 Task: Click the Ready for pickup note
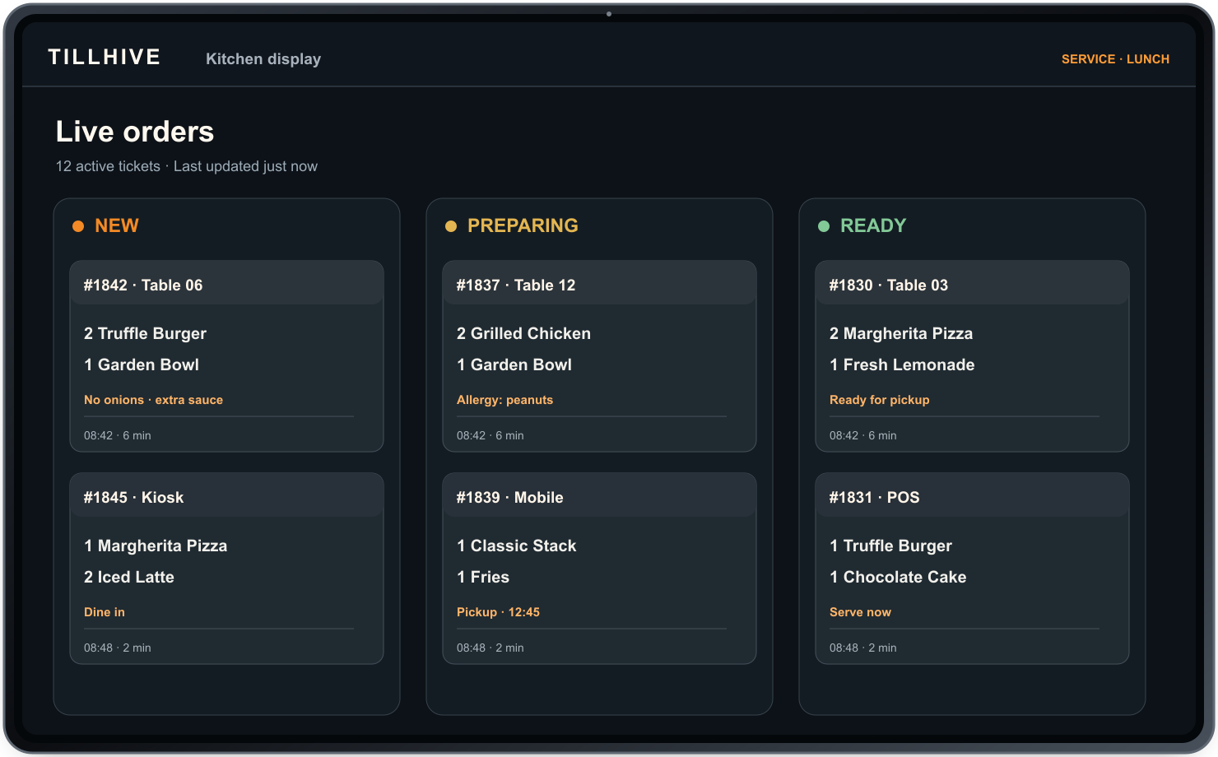pos(880,400)
